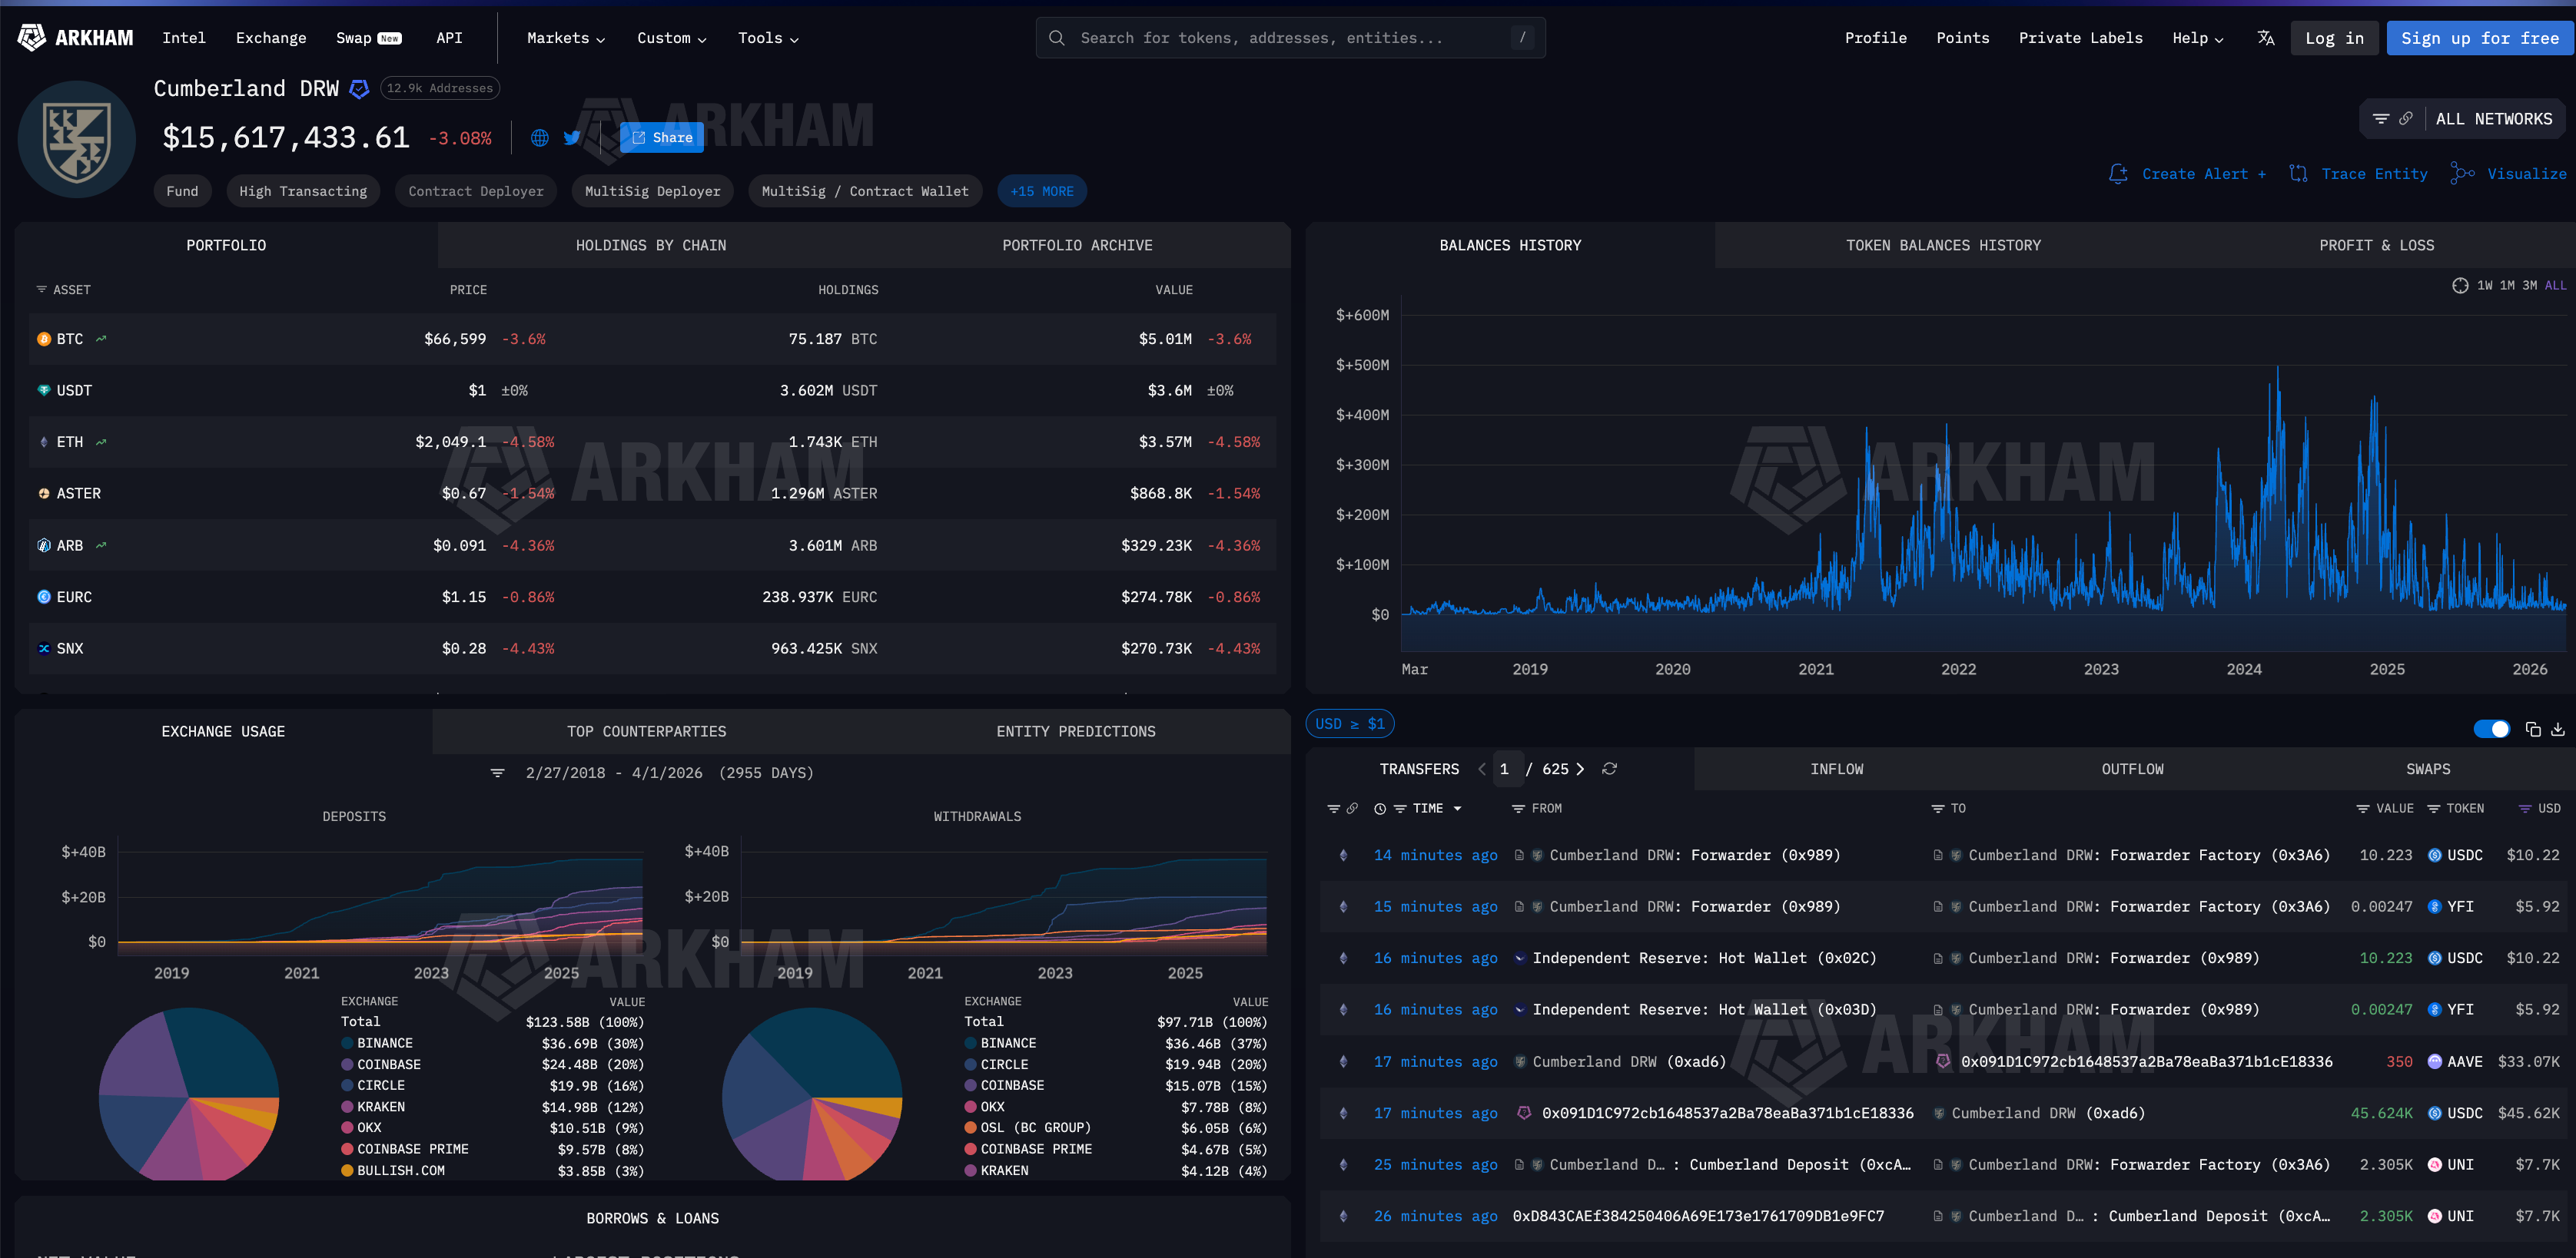Toggle the switch above the transfers table

(2492, 730)
